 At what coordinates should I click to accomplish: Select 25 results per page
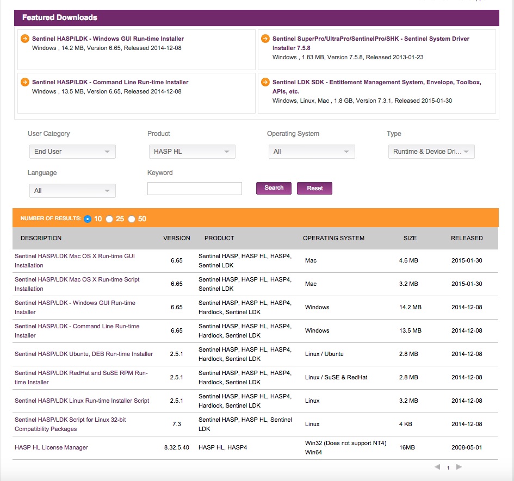click(109, 219)
